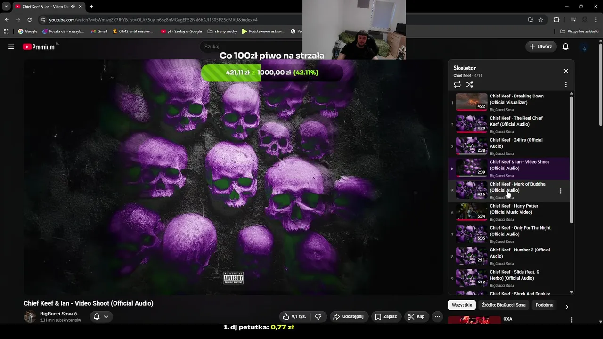The width and height of the screenshot is (603, 339).
Task: Open more actions ellipsis below video
Action: (437, 317)
